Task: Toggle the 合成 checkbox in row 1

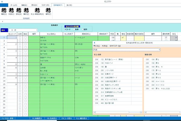Action: tap(20, 38)
